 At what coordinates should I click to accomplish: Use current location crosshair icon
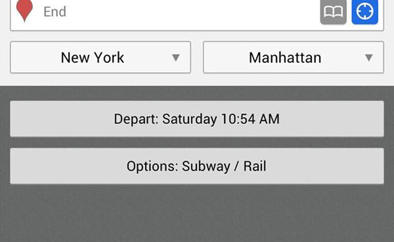[x=365, y=13]
